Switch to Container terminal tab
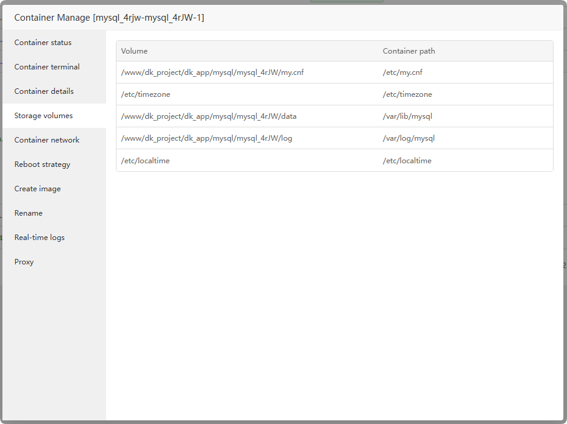This screenshot has width=567, height=424. coord(47,67)
